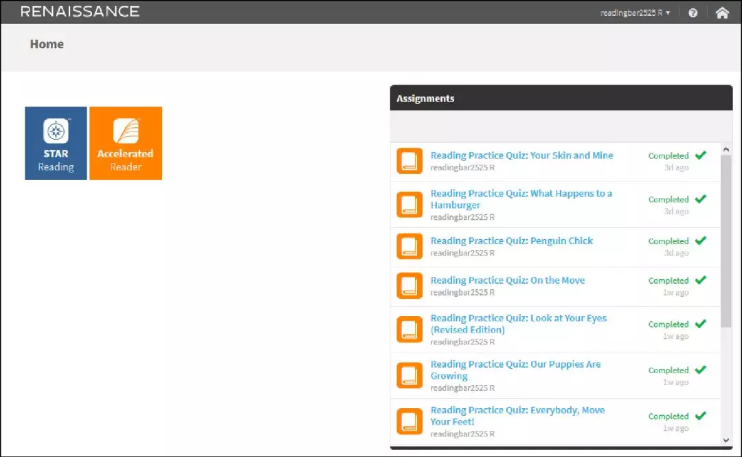Screen dimensions: 742x457
Task: Open Reading Practice Quiz: Everybody, Move Your Feet!
Action: (x=517, y=416)
